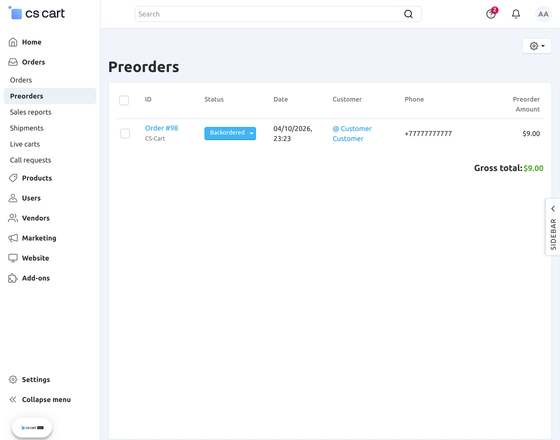The image size is (560, 440).
Task: Open the search magnifier icon
Action: point(408,14)
